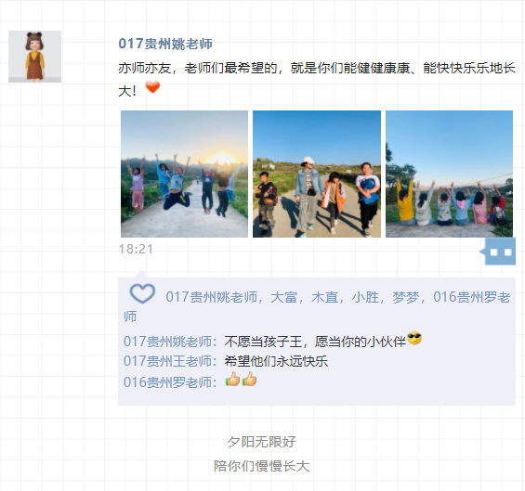The width and height of the screenshot is (525, 491).
Task: Click commenter name 017贵州王老师
Action: pos(168,361)
